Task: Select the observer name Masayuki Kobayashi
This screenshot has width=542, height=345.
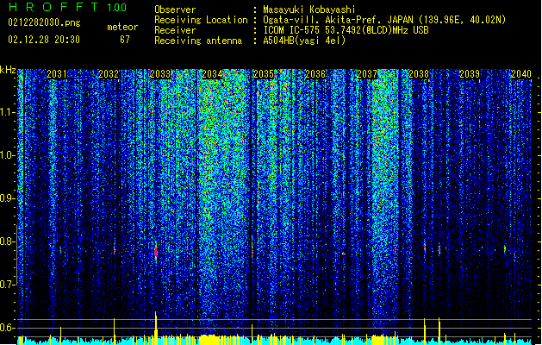Action: [309, 9]
